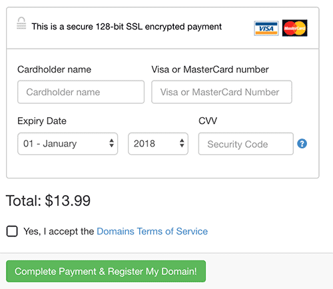Click the arrows on the month selector
This screenshot has width=333, height=289.
[111, 143]
